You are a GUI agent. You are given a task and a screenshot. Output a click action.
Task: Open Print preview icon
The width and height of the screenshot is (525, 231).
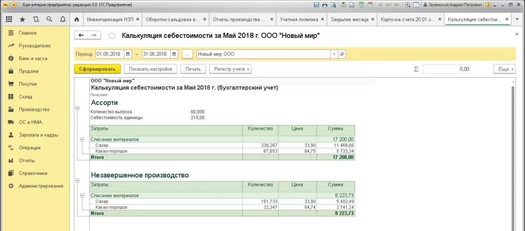tap(333, 5)
